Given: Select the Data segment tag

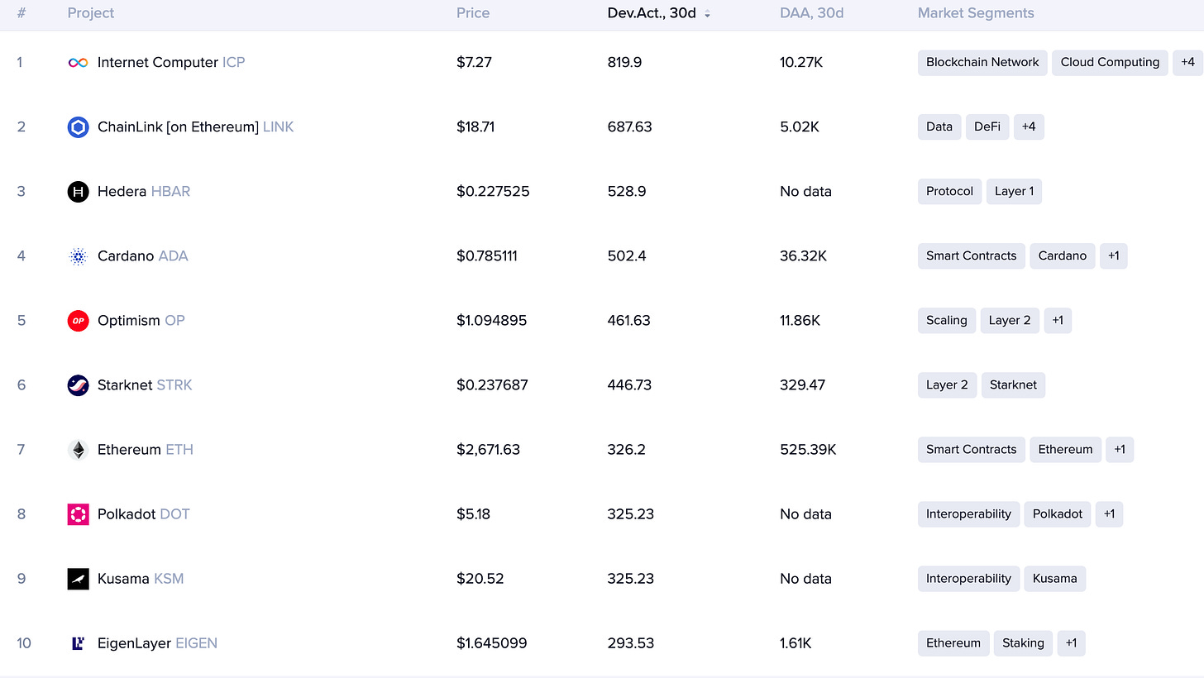Looking at the screenshot, I should point(939,127).
